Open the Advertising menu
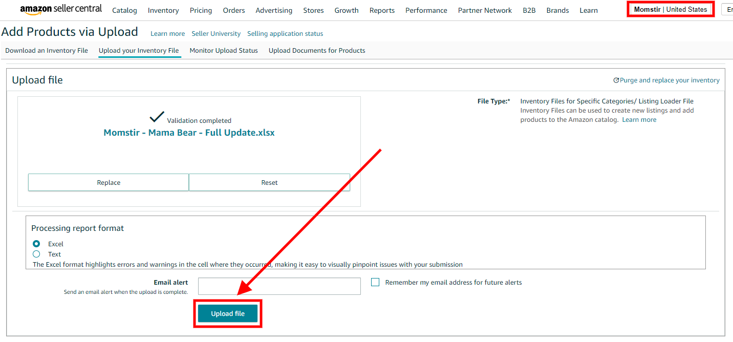 (274, 10)
